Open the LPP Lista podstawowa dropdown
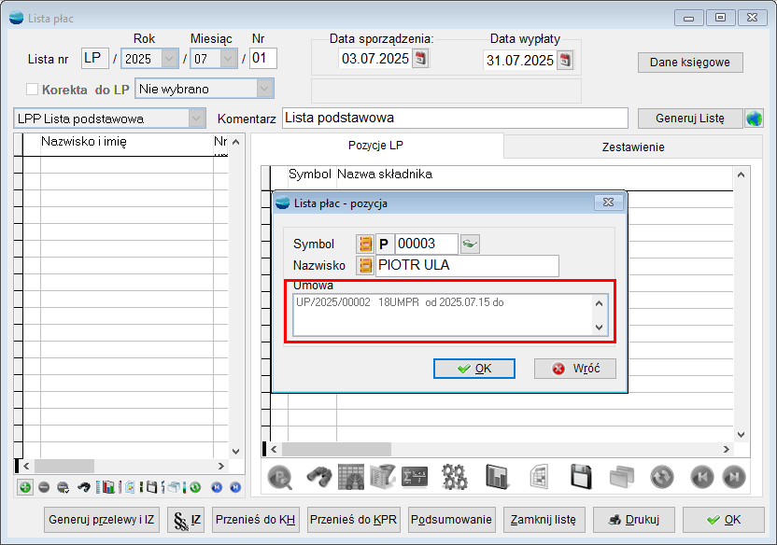 coord(196,119)
